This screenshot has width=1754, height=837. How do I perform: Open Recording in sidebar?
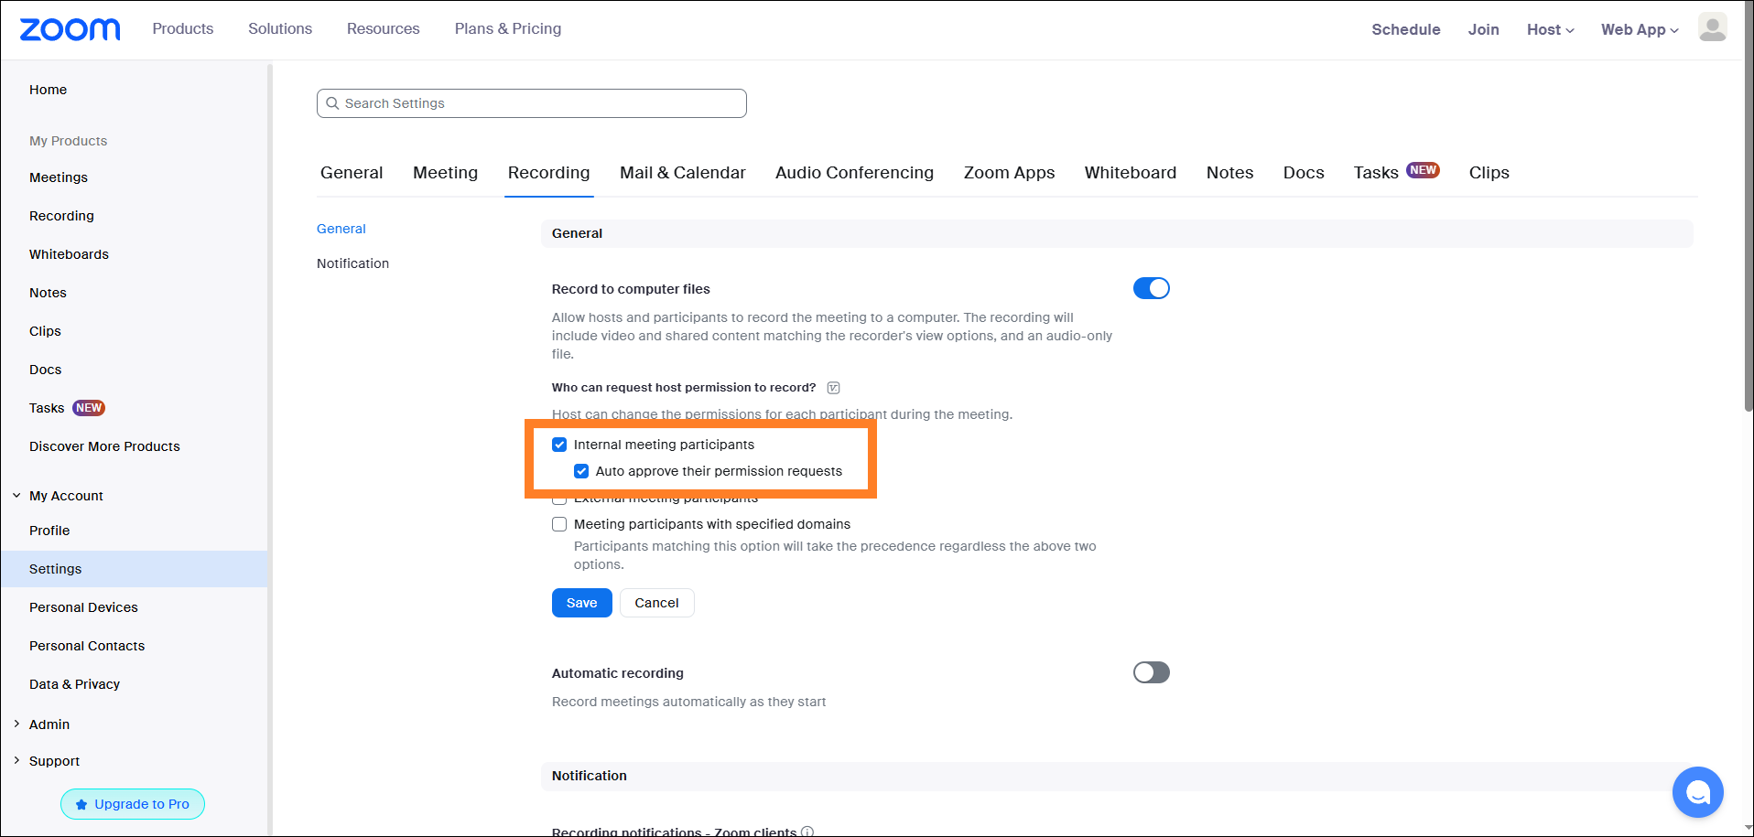pyautogui.click(x=61, y=216)
